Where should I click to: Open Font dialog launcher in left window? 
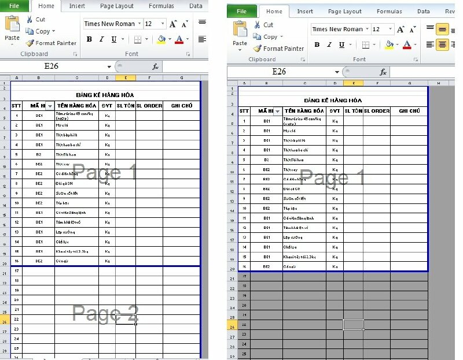pyautogui.click(x=189, y=54)
